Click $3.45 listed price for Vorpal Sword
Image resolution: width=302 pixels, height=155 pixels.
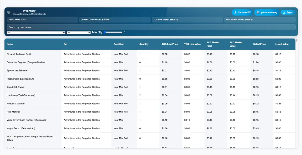pyautogui.click(x=256, y=128)
